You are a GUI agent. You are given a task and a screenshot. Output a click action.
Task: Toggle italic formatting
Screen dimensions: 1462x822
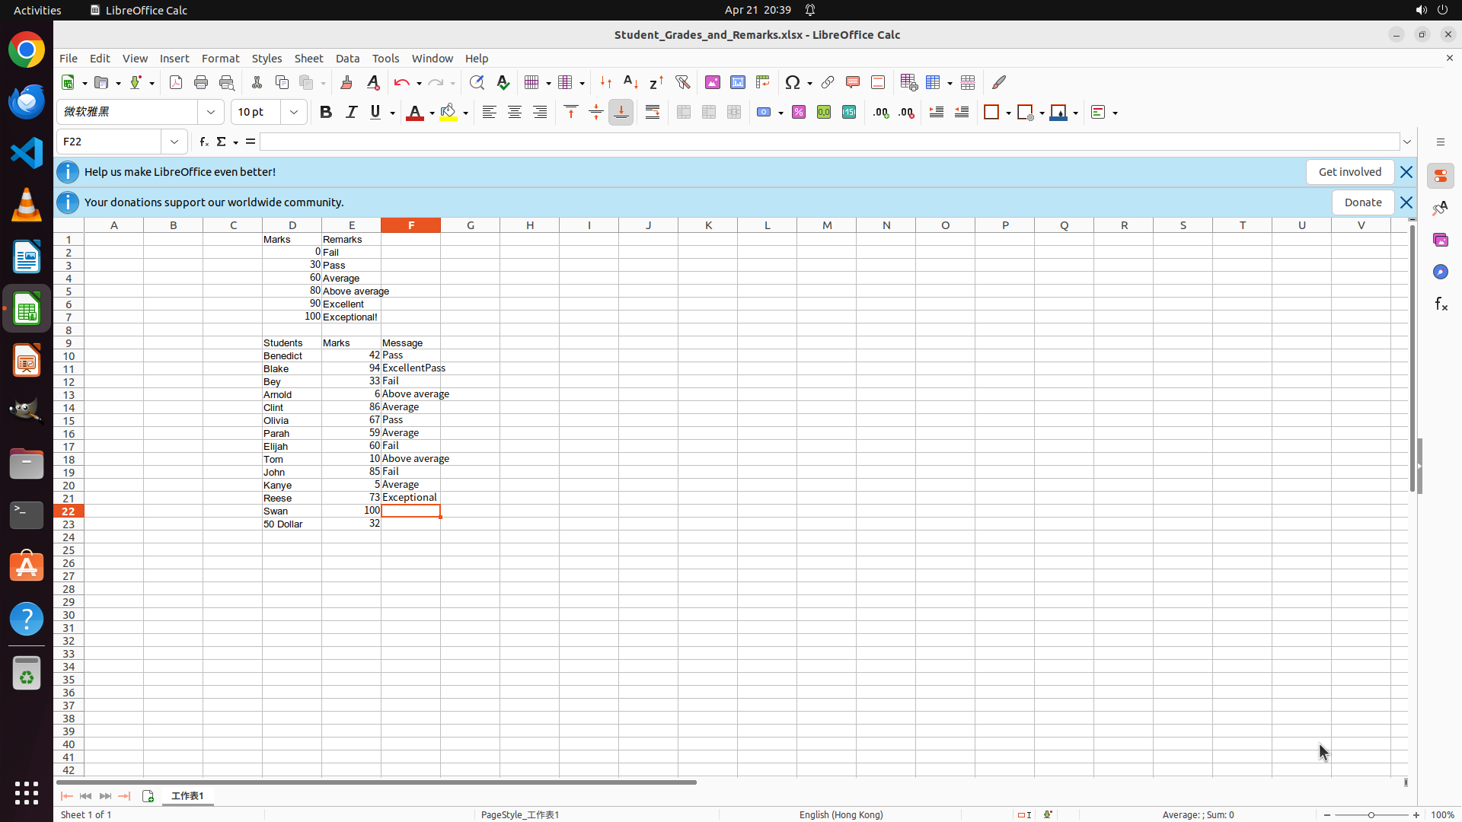[x=351, y=112]
